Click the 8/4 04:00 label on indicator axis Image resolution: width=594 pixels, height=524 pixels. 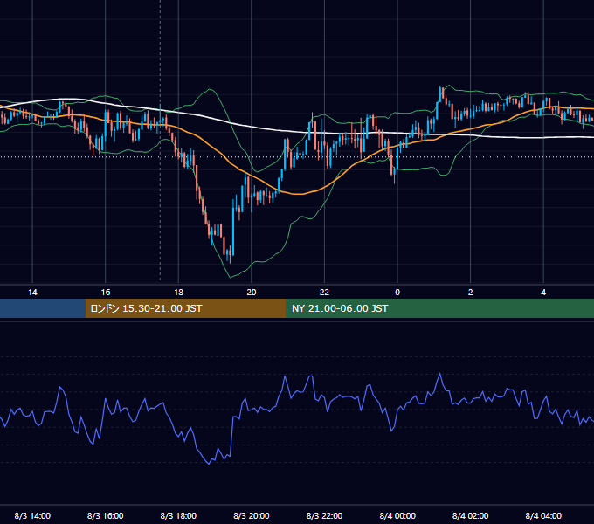point(543,515)
